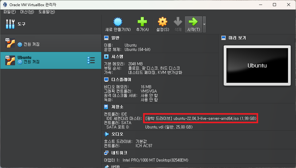Click the 추가(A) green plus icon
The height and width of the screenshot is (168, 296).
(142, 22)
